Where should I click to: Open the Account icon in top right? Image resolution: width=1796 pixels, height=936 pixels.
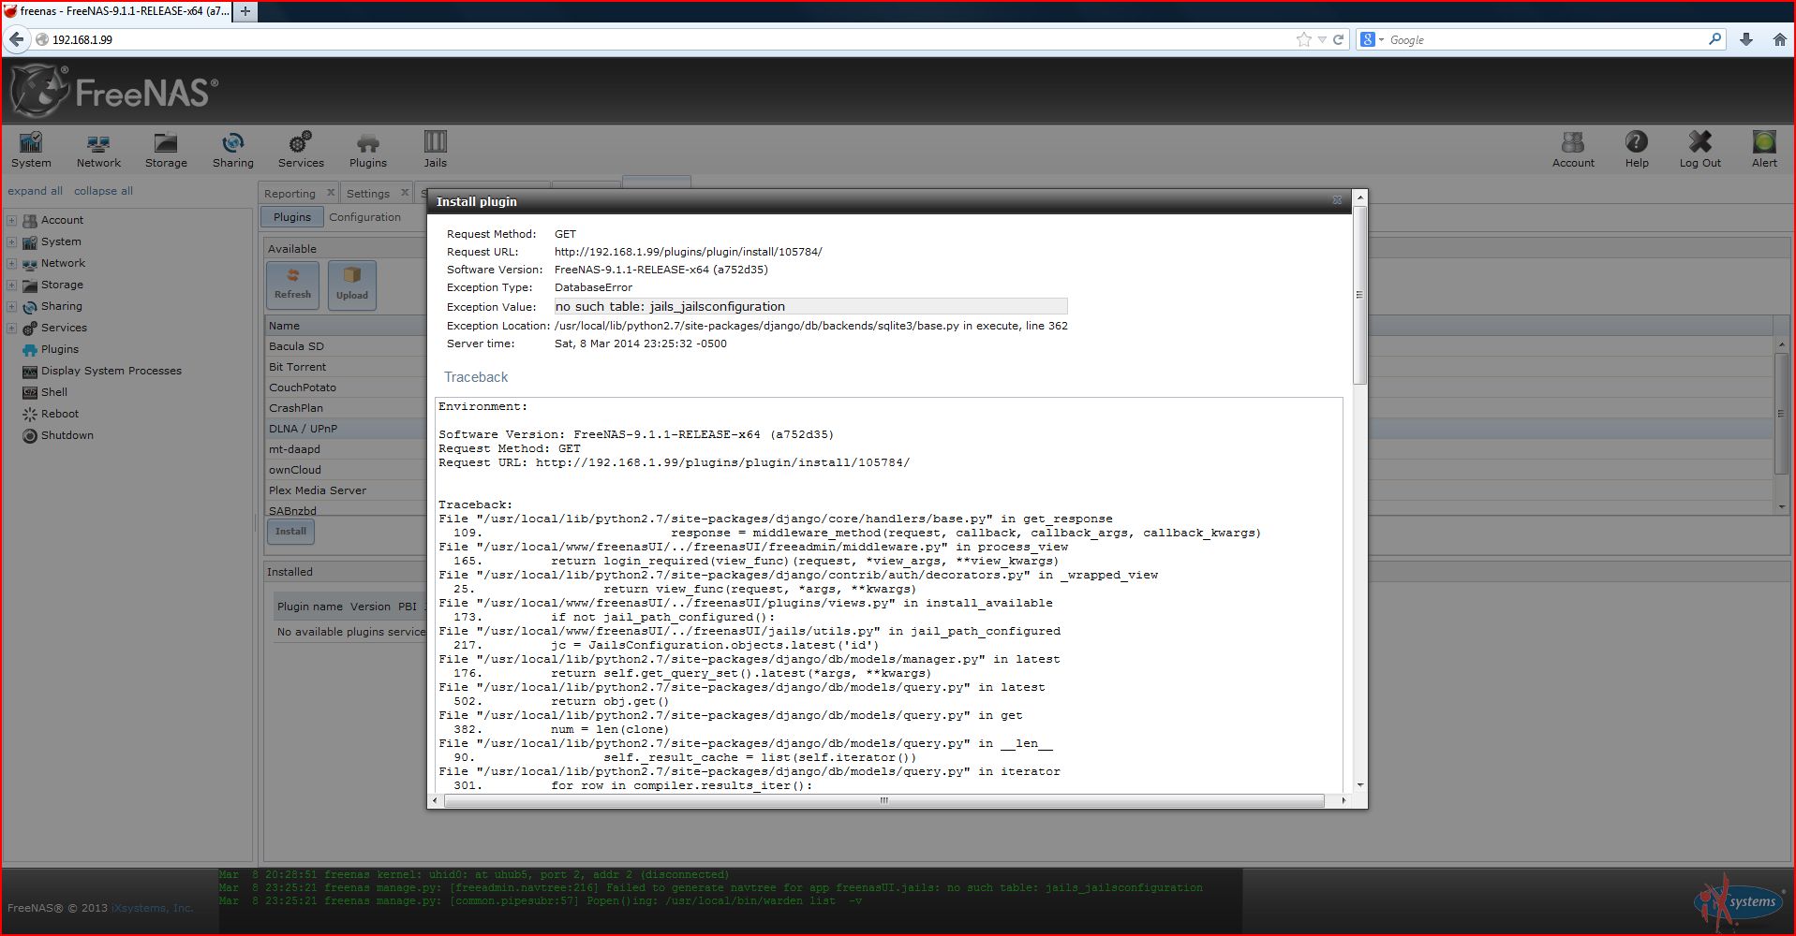click(1573, 150)
